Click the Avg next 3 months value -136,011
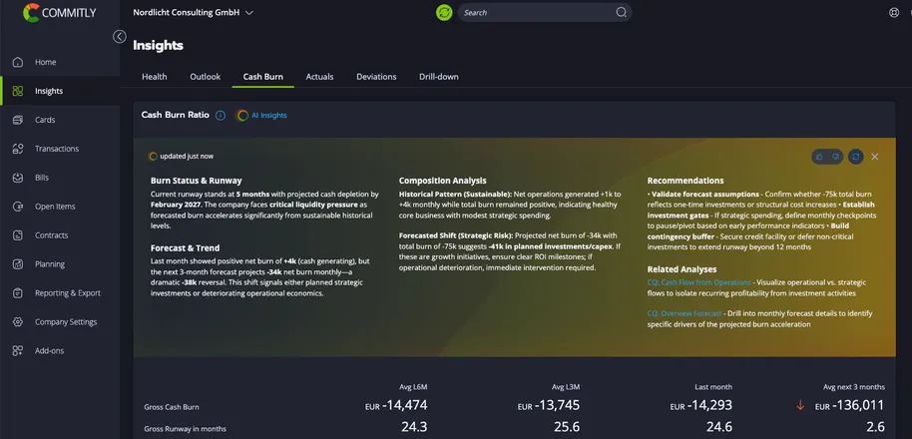Image resolution: width=912 pixels, height=439 pixels. 849,405
